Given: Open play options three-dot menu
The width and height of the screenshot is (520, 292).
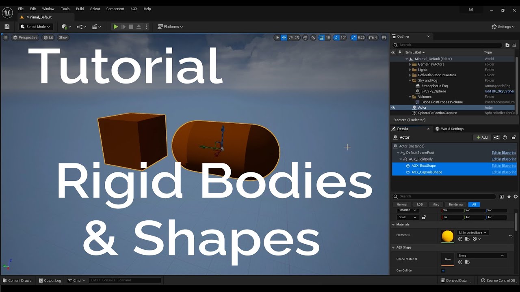Looking at the screenshot, I should [x=146, y=27].
